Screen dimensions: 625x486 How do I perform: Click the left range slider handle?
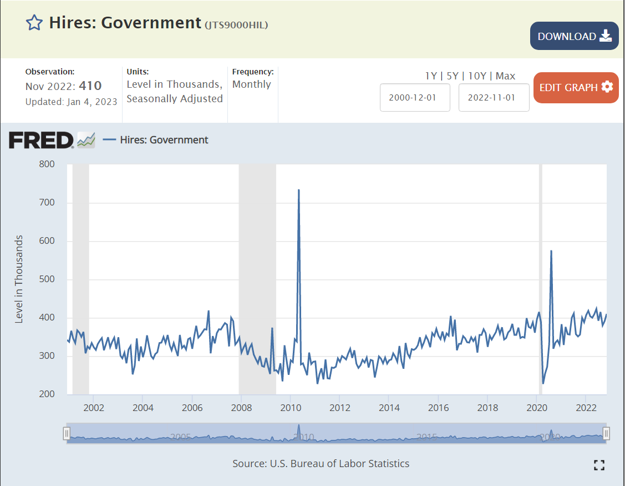click(x=67, y=433)
